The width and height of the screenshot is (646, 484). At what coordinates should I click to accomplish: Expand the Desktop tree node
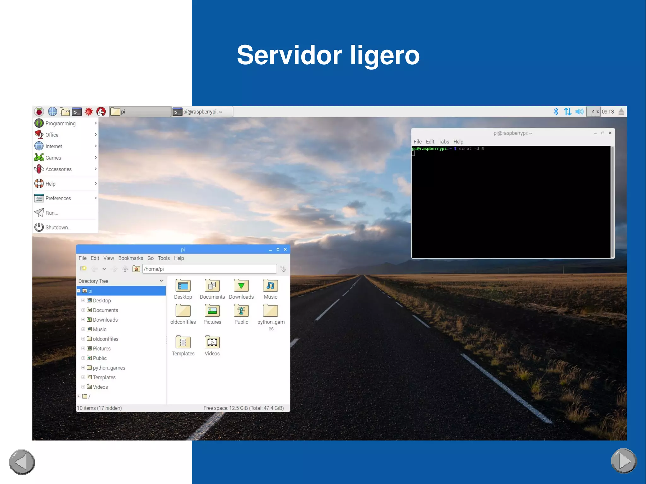tap(83, 300)
